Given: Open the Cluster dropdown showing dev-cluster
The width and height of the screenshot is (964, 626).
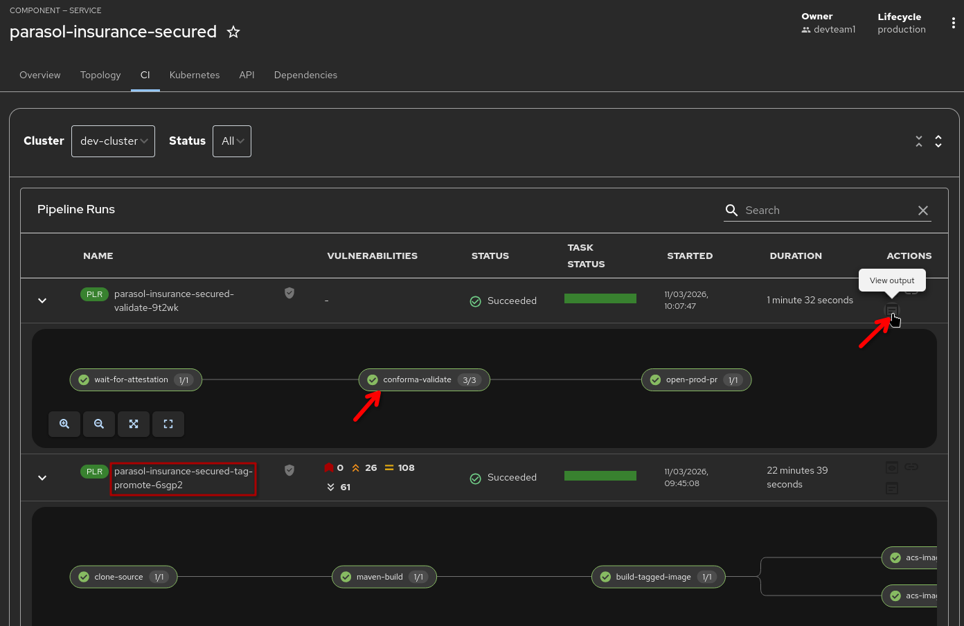Looking at the screenshot, I should coord(113,141).
